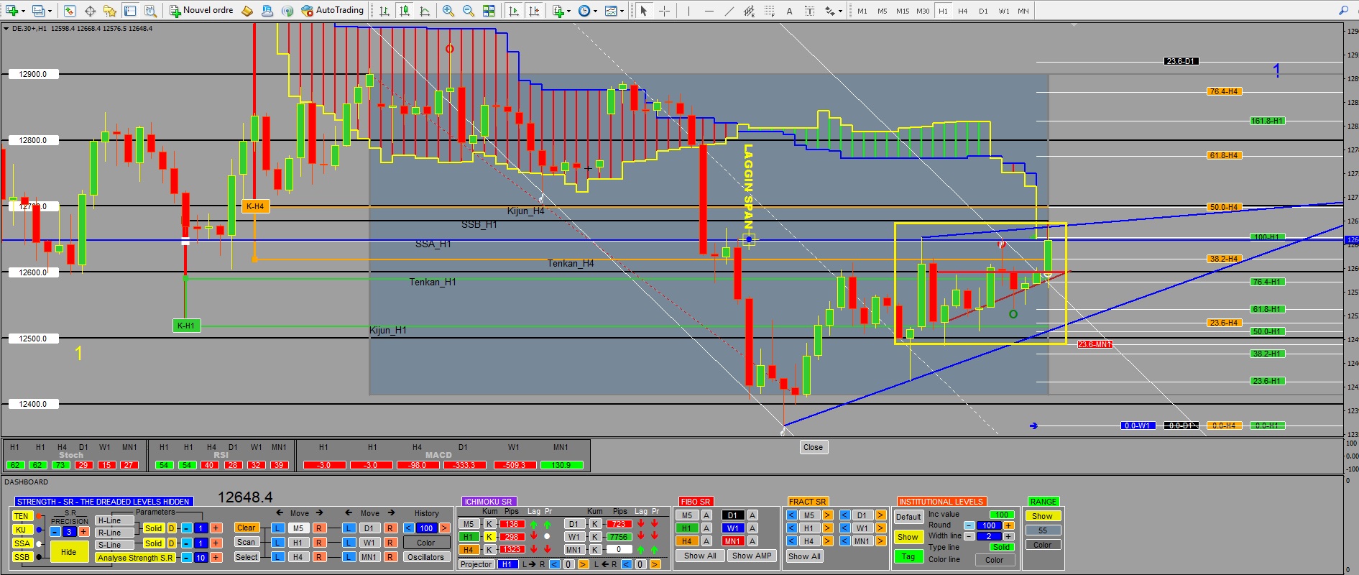Click Fibo SR Show All button
The height and width of the screenshot is (575, 1359).
pyautogui.click(x=700, y=556)
